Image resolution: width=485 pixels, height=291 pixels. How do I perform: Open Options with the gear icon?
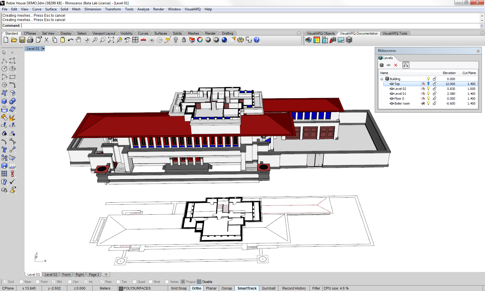240,40
